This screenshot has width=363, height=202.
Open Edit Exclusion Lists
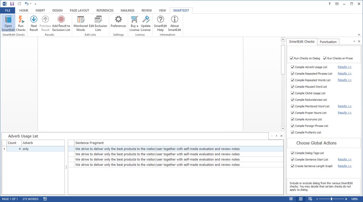98,24
